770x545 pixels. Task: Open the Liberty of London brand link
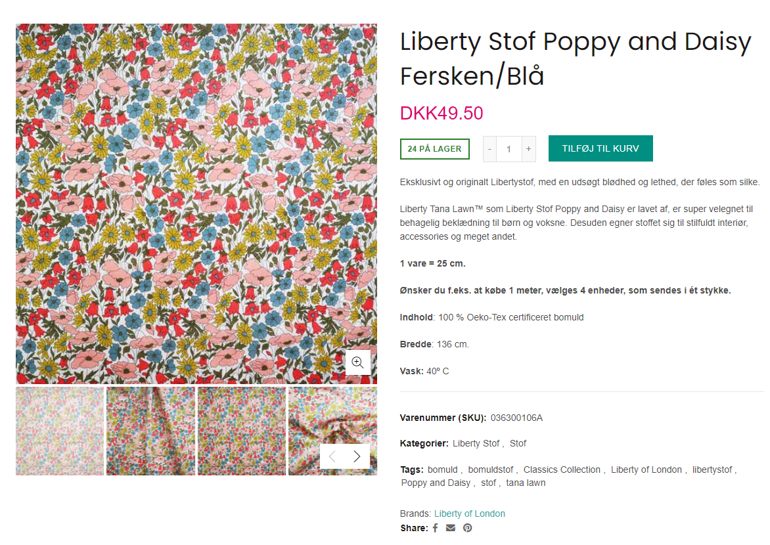point(470,513)
